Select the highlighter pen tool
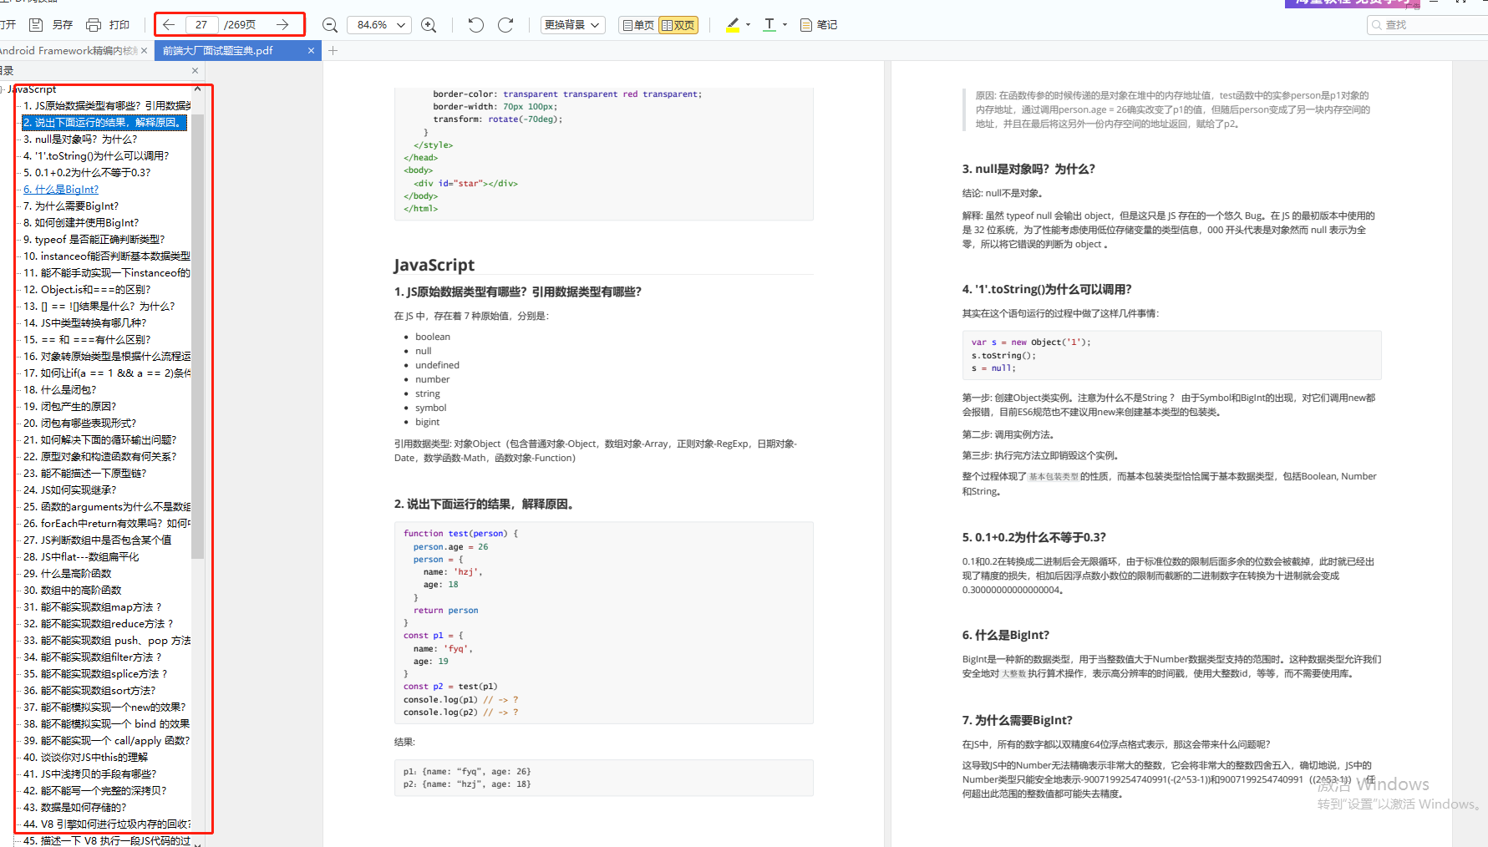1488x847 pixels. click(x=733, y=24)
